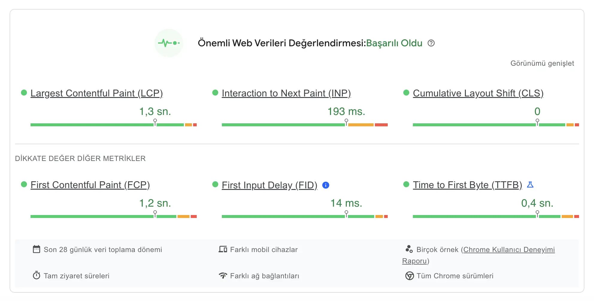
Task: Click the red segment of INP bar
Action: click(x=381, y=125)
